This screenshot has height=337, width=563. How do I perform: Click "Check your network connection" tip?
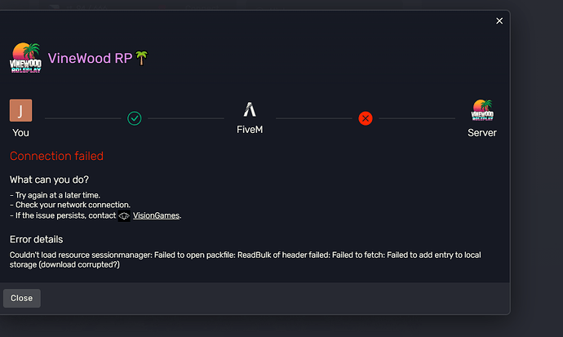(72, 206)
